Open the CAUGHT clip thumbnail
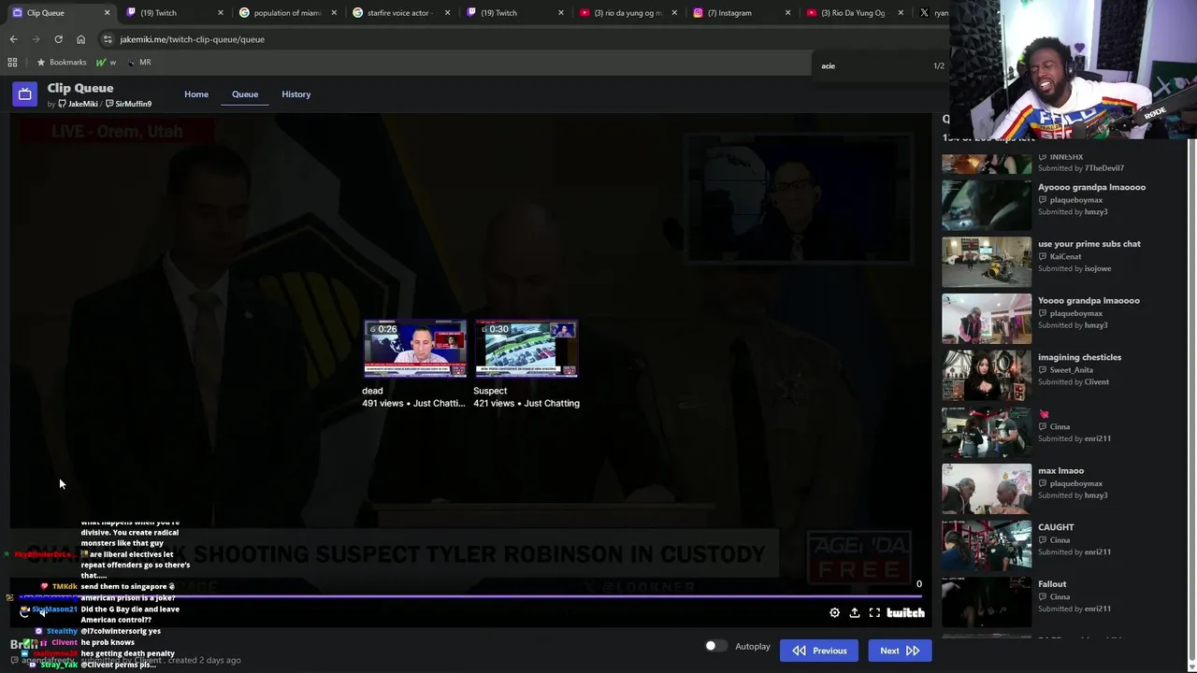The width and height of the screenshot is (1197, 673). 987,545
